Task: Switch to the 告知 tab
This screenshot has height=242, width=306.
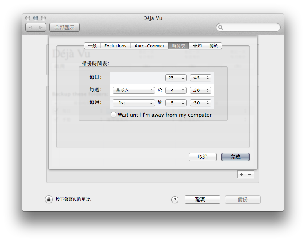Action: 197,46
